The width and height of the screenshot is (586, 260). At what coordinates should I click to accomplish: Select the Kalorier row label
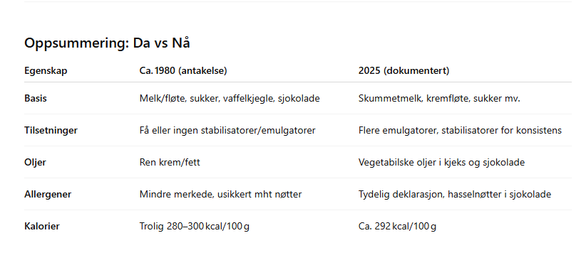click(x=42, y=226)
